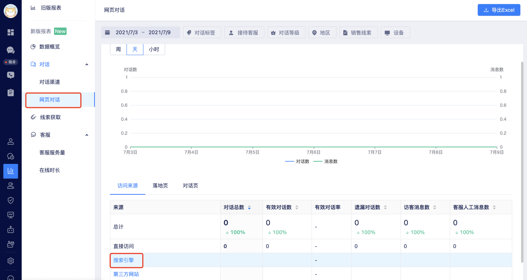Toggle the 对话数 legend series

point(297,161)
